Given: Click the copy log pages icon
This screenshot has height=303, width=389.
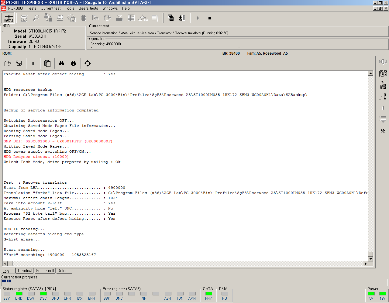Looking at the screenshot, I should [x=47, y=63].
